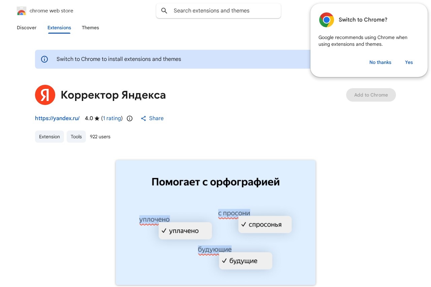Click the extension screenshot image
The height and width of the screenshot is (287, 431).
[x=215, y=222]
